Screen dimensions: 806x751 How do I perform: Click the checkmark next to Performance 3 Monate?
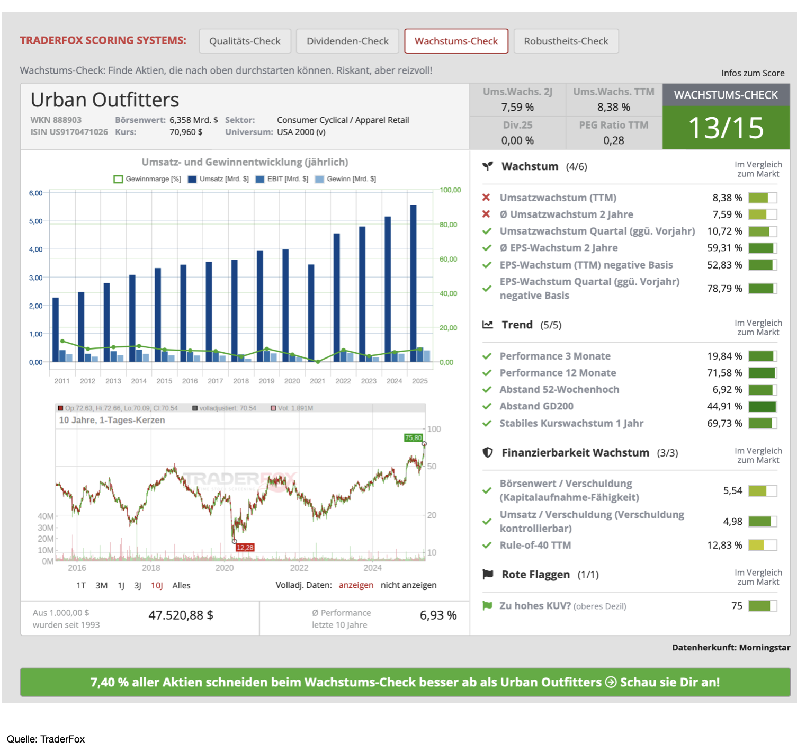coord(487,356)
